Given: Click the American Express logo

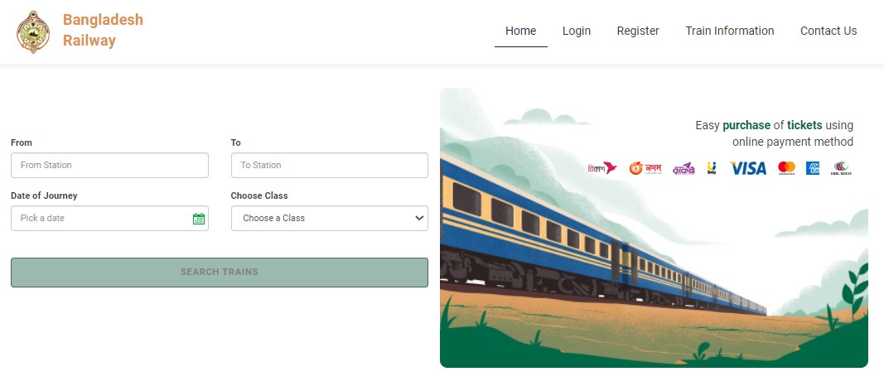Looking at the screenshot, I should pyautogui.click(x=813, y=168).
